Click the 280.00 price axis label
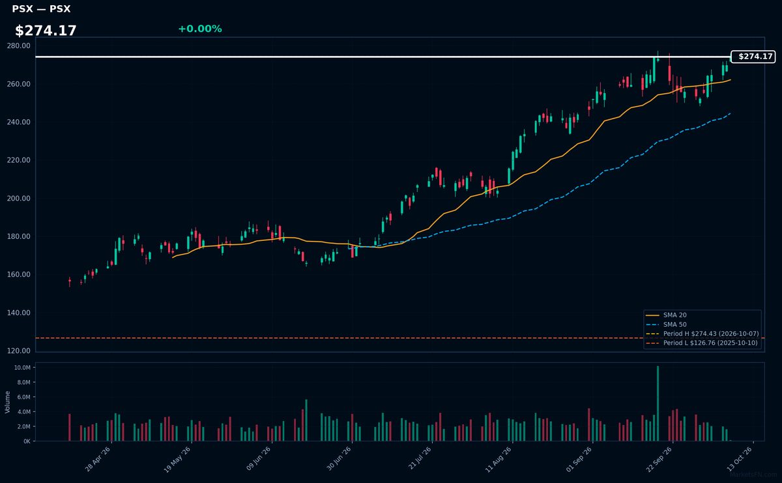Viewport: 782px width, 483px height. [x=18, y=46]
